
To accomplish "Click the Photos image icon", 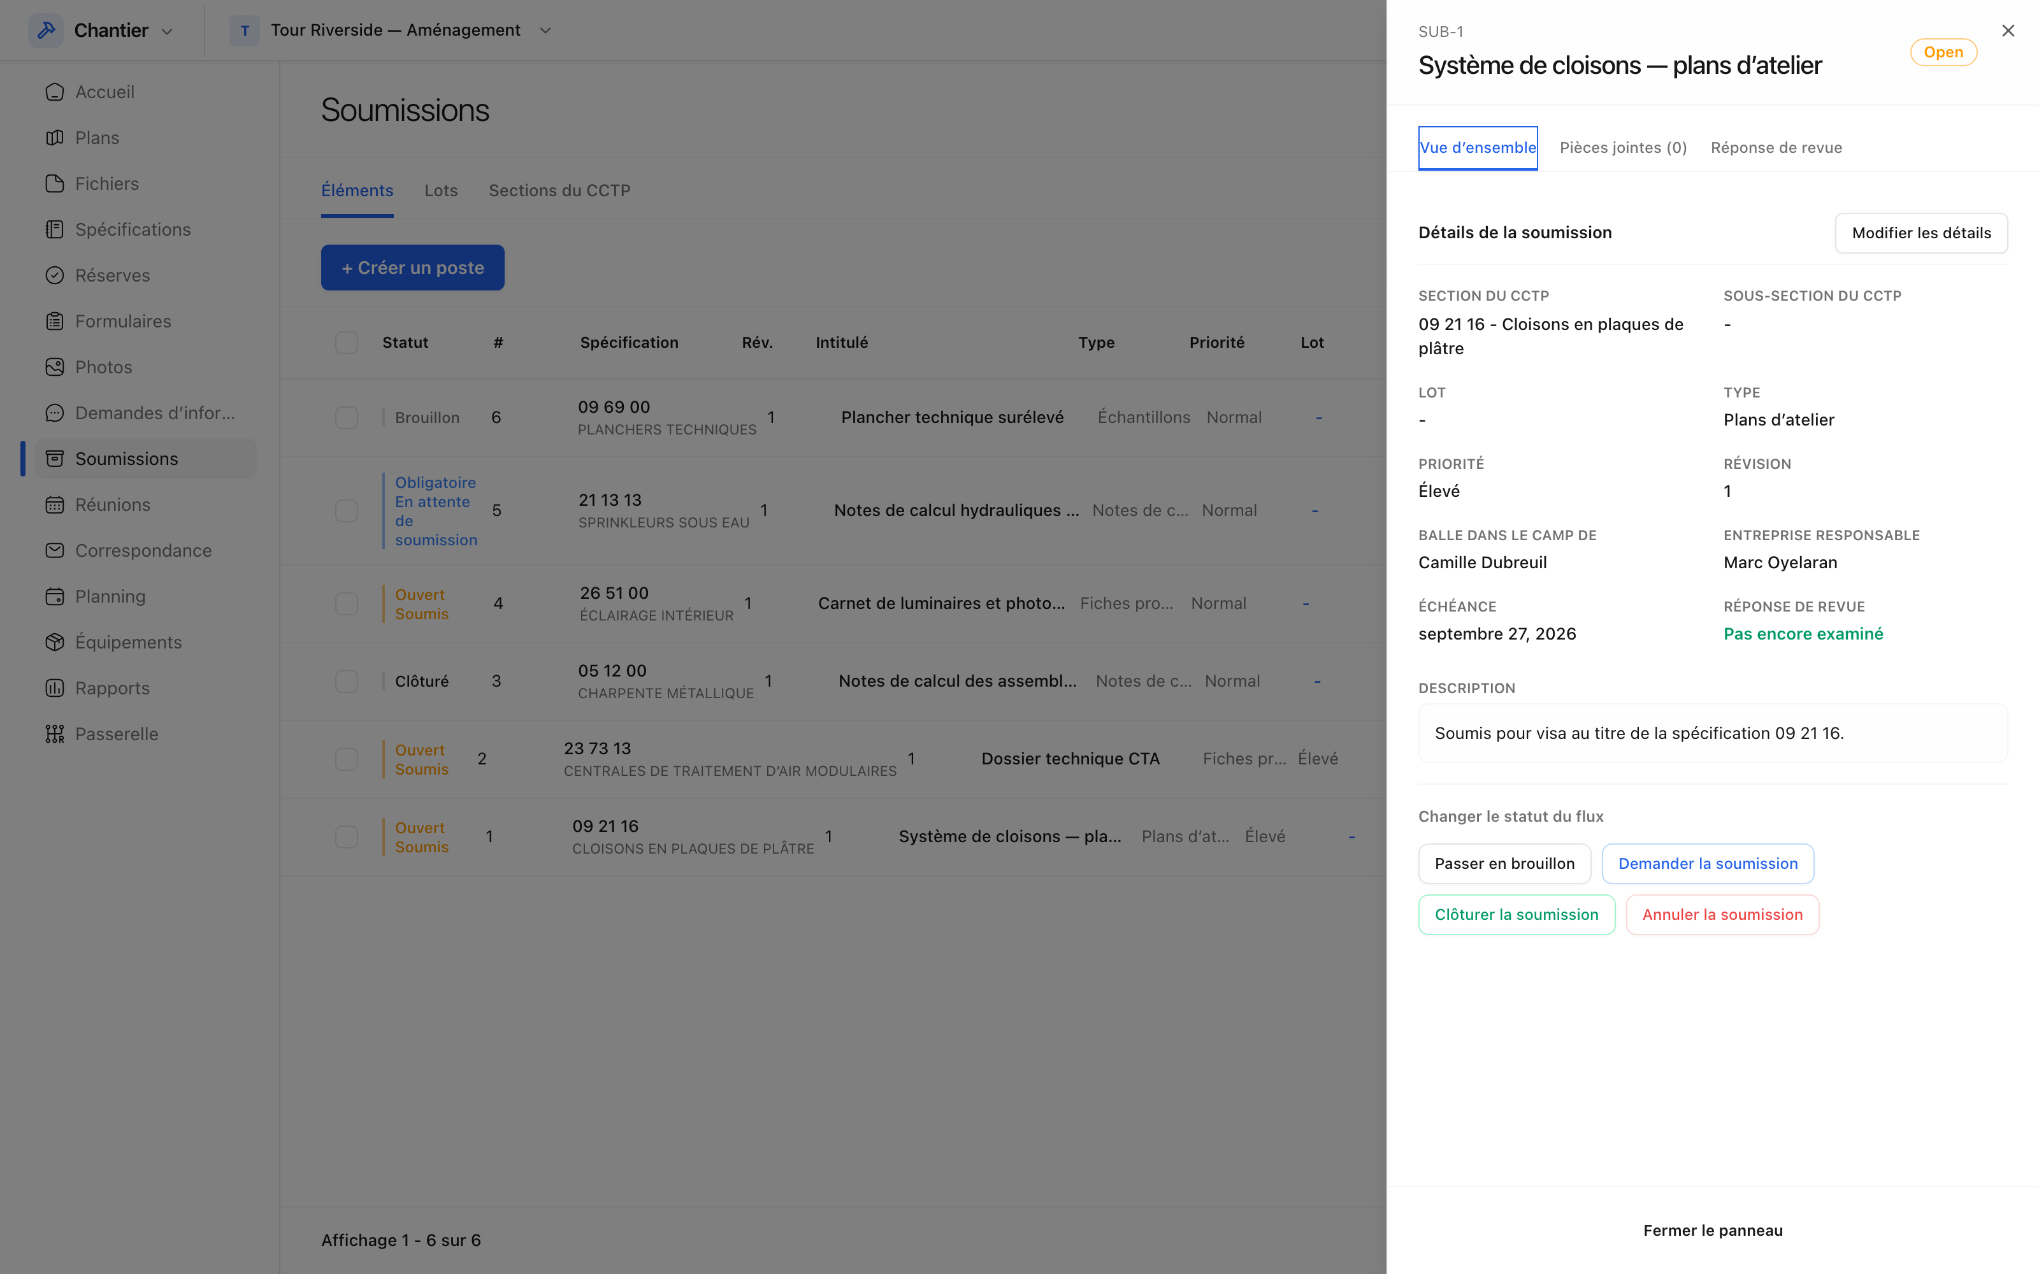I will pyautogui.click(x=55, y=366).
